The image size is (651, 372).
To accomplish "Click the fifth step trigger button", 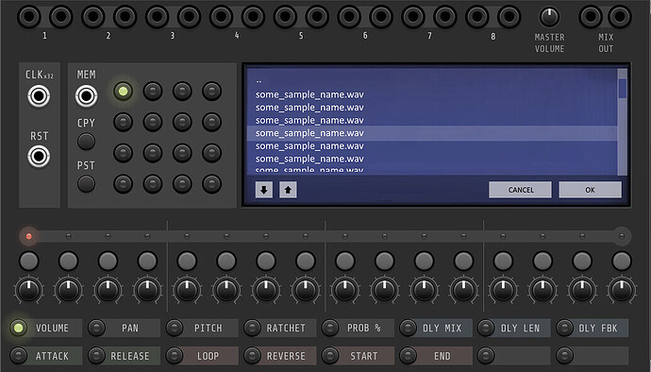I will click(187, 261).
